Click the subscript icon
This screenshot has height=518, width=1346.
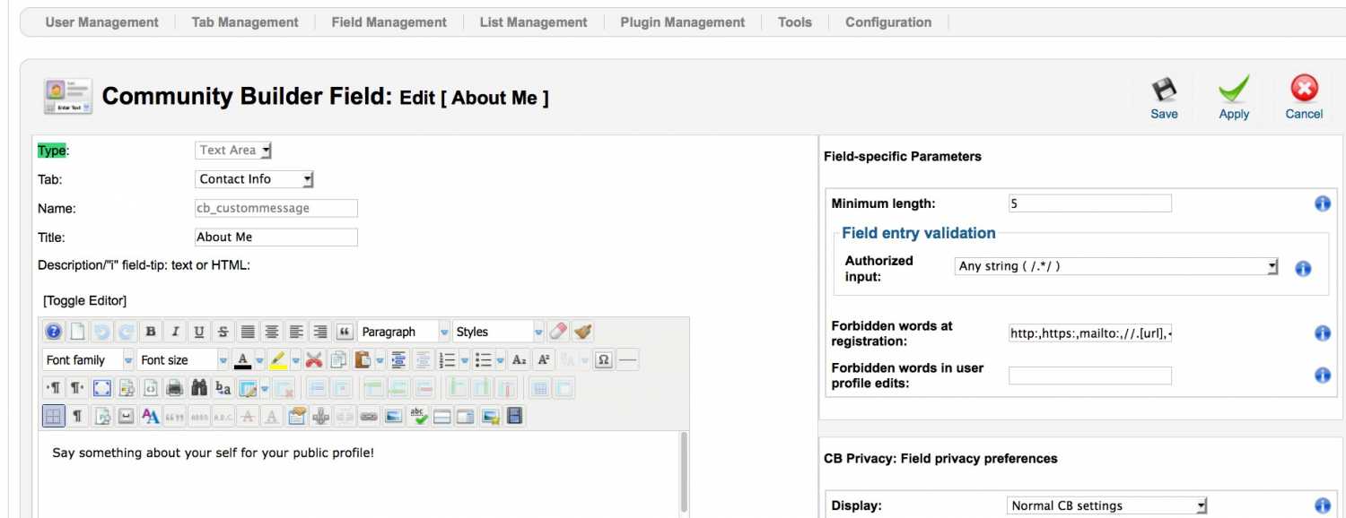pos(519,360)
